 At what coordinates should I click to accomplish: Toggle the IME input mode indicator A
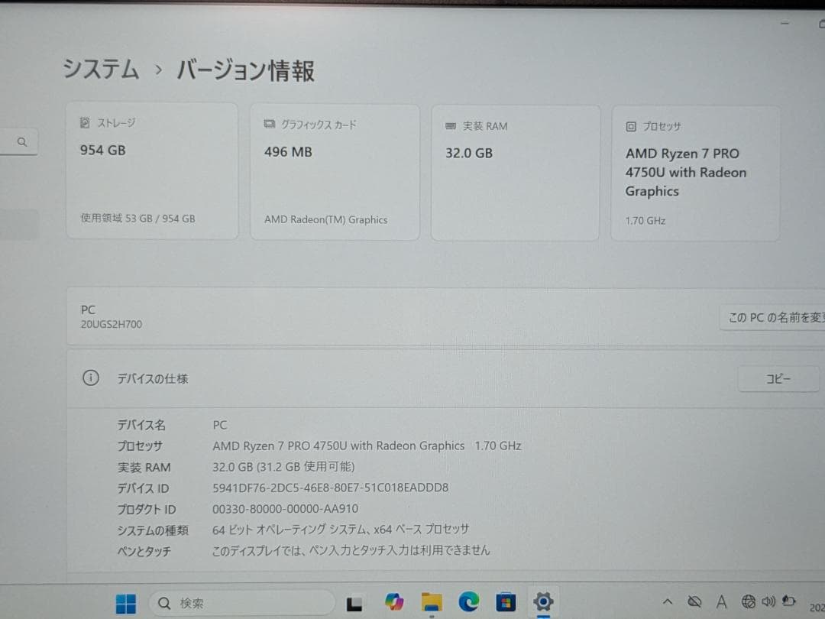pos(722,602)
